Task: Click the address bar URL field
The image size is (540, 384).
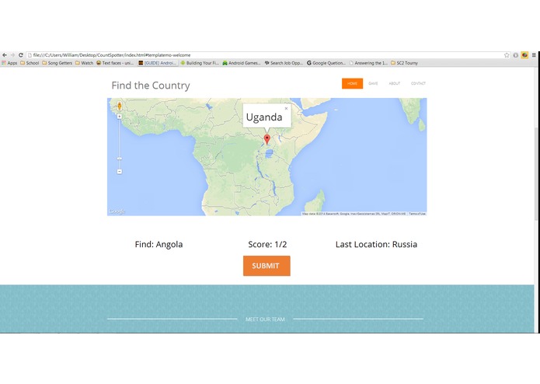Action: point(265,55)
